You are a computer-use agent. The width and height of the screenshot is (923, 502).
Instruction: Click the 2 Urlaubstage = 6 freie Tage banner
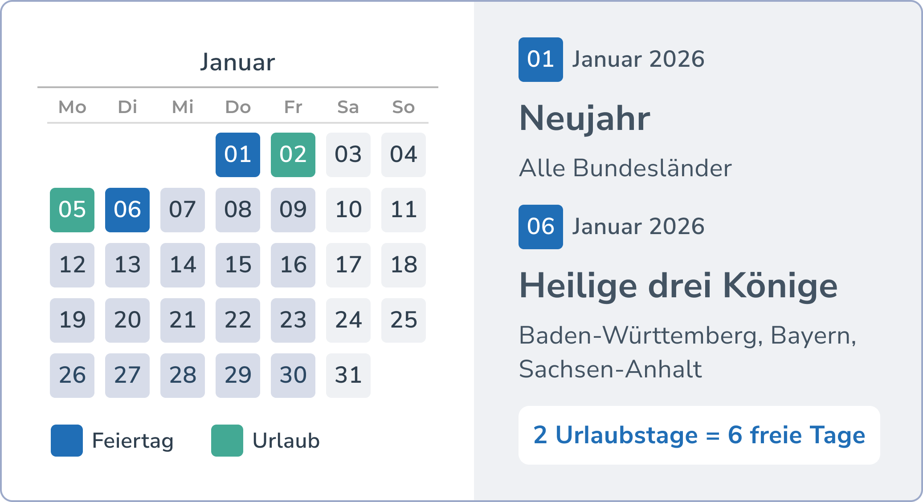pyautogui.click(x=699, y=435)
